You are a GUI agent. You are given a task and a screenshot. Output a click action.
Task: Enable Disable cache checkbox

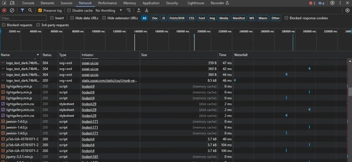(x=69, y=10)
